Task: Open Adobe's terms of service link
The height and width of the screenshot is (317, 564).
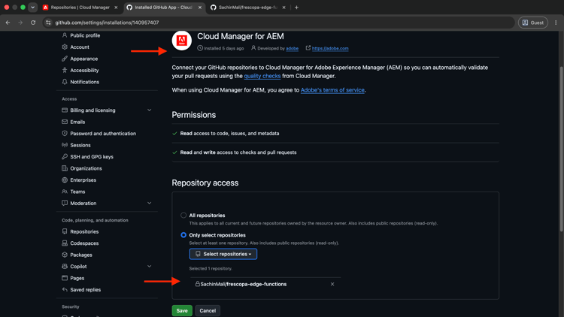Action: [332, 90]
